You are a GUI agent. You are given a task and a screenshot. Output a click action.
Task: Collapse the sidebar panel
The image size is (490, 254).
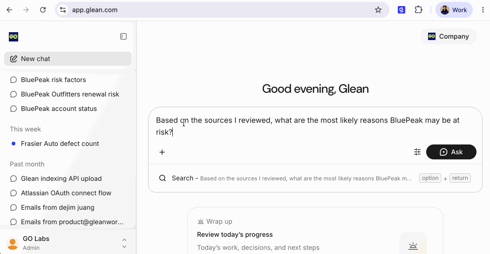[123, 37]
